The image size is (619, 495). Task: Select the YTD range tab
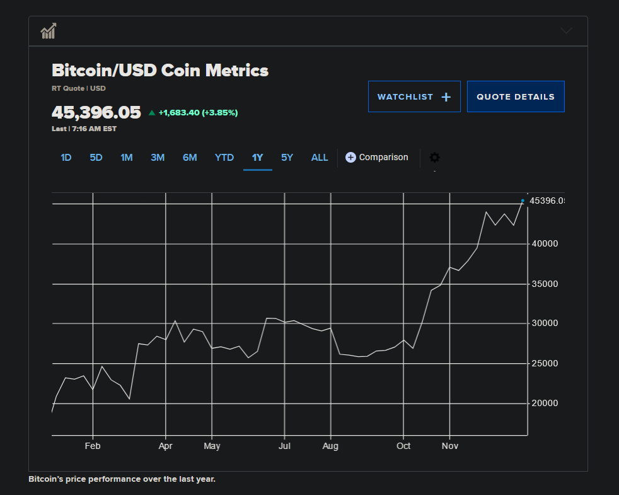click(x=224, y=158)
